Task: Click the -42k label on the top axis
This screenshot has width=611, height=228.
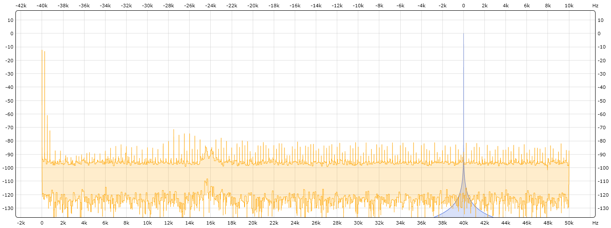Action: (21, 6)
